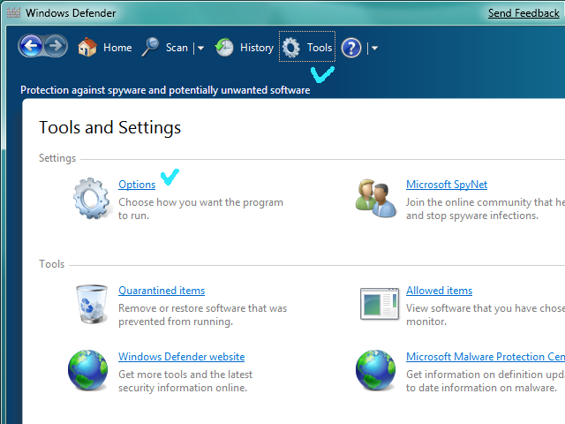Viewport: 565px width, 424px height.
Task: Open the History page label
Action: pyautogui.click(x=257, y=48)
